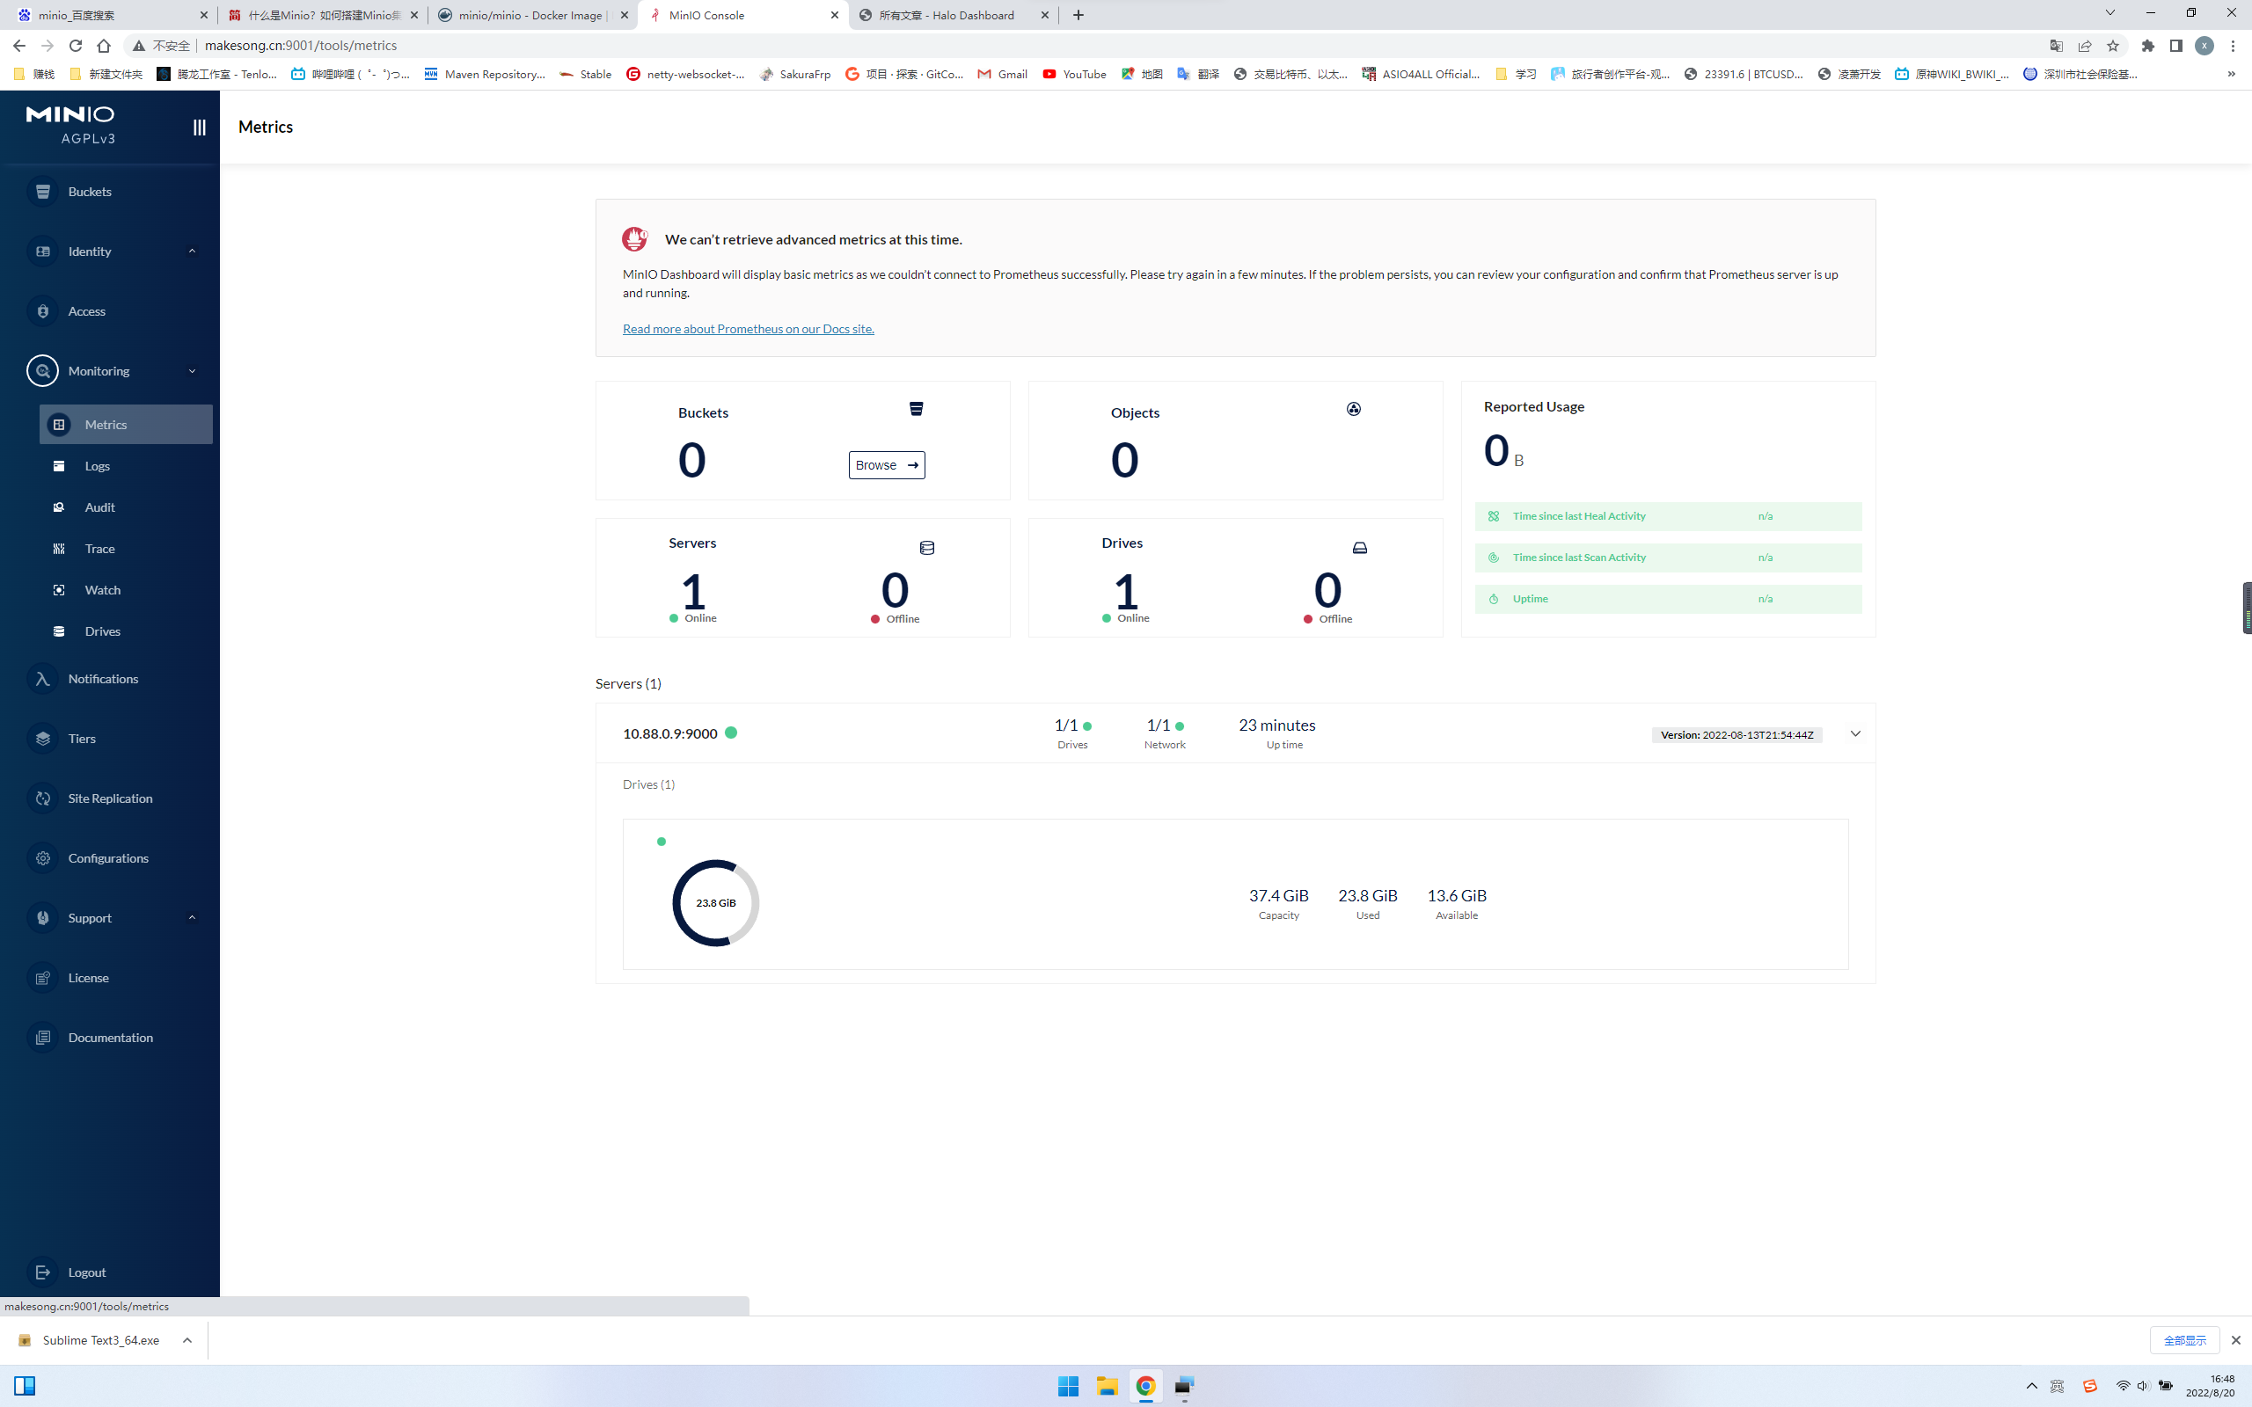
Task: Open the translate page icon
Action: tap(2057, 46)
